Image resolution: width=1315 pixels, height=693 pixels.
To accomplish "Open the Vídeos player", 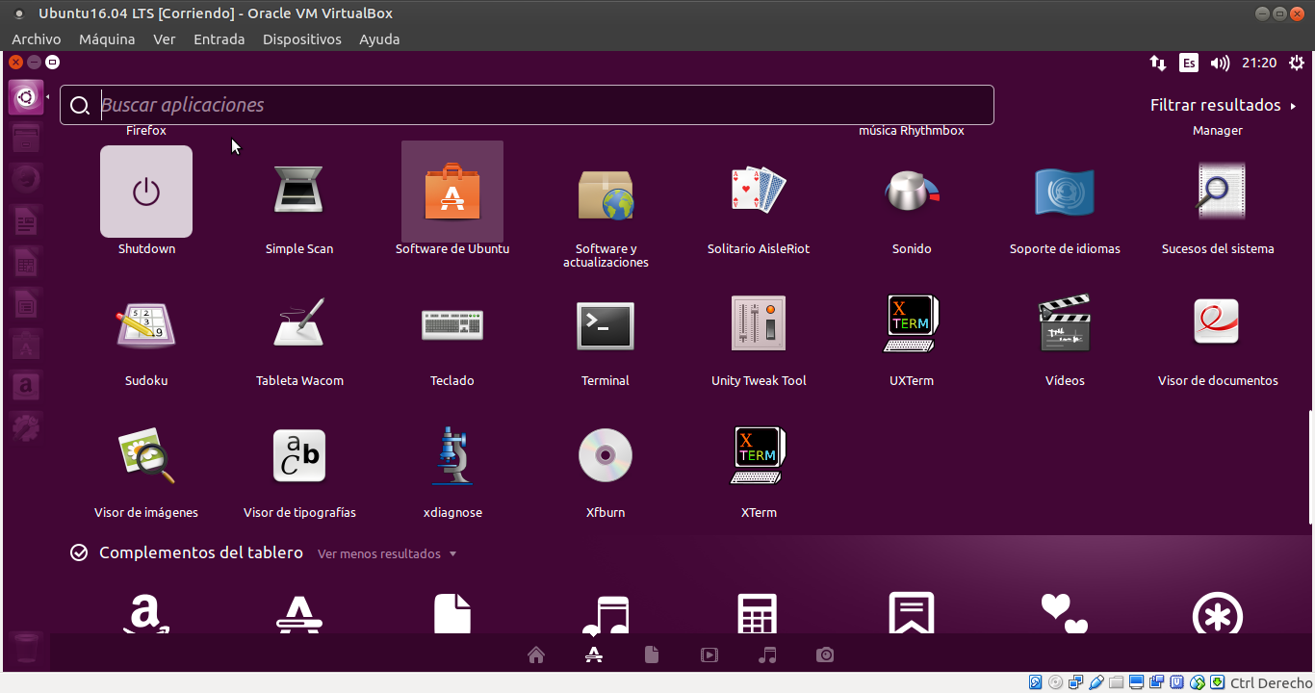I will point(1065,323).
